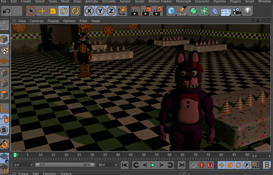Step back one frame
Screen dimensions: 273x175
click(x=144, y=165)
